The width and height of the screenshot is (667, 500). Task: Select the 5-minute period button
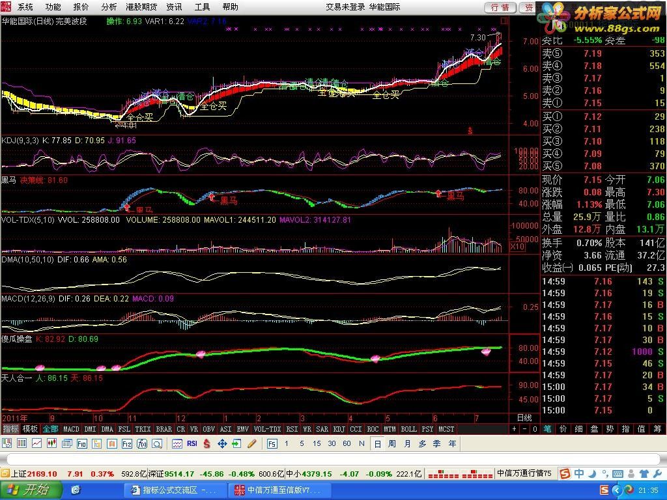tap(302, 443)
